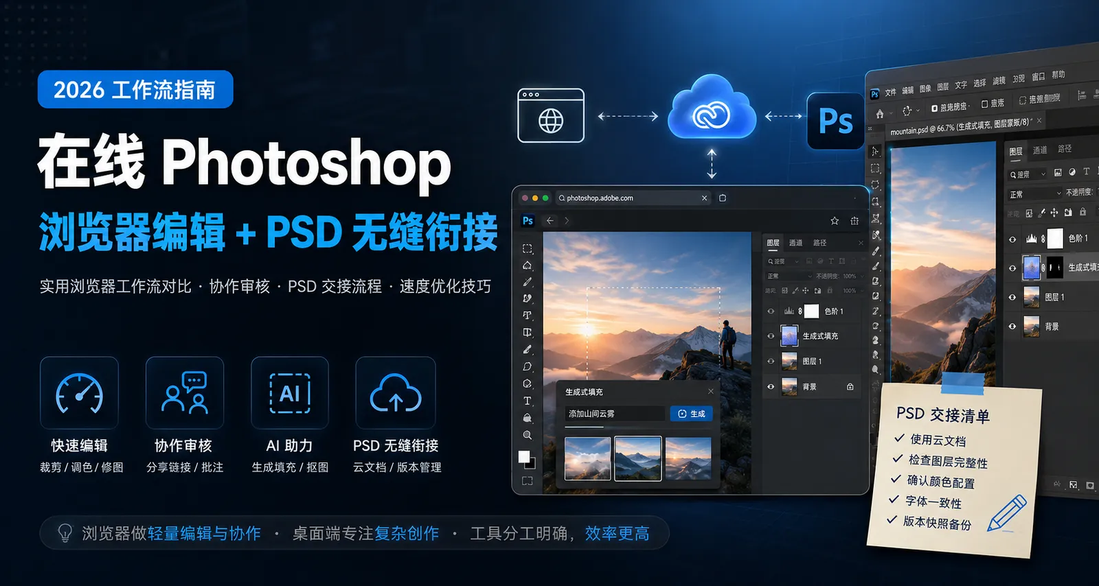Select the Move tool in desktop Photoshop
1099x586 pixels.
tap(874, 151)
